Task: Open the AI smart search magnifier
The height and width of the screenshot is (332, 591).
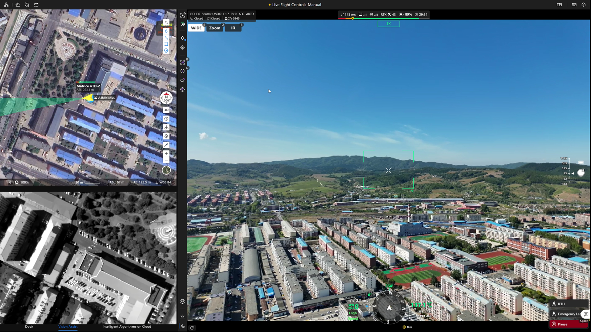Action: point(182,81)
